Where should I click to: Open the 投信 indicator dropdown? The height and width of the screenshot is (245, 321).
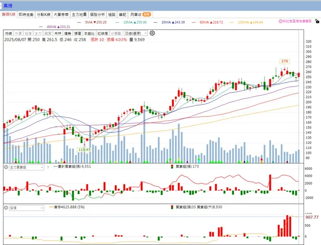(x=26, y=208)
